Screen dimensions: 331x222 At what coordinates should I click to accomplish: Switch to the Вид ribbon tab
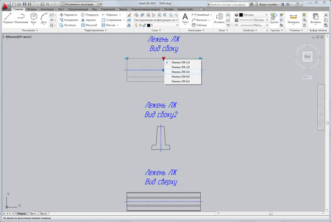[x=94, y=9]
